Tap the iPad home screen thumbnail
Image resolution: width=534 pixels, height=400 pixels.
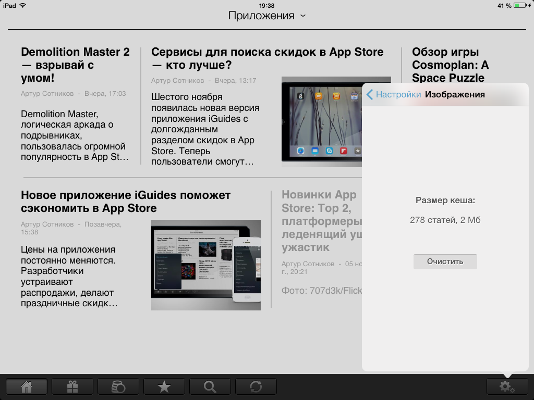point(321,122)
